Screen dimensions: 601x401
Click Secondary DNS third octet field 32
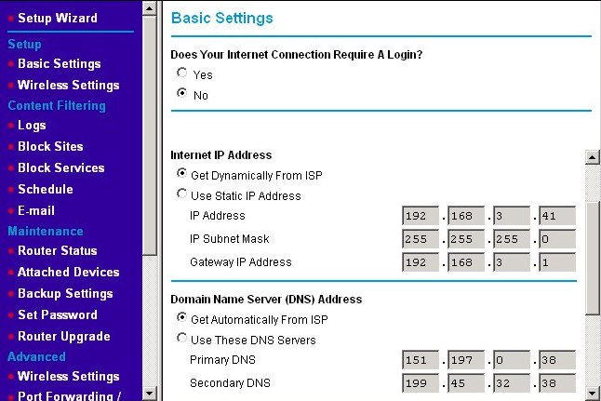[x=512, y=383]
